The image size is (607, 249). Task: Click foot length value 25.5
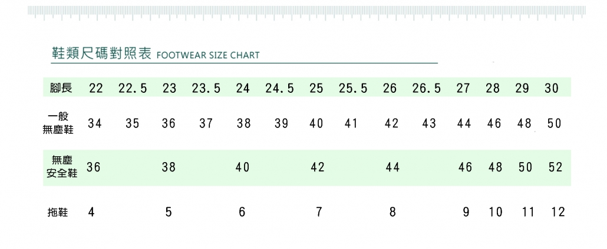(x=353, y=89)
